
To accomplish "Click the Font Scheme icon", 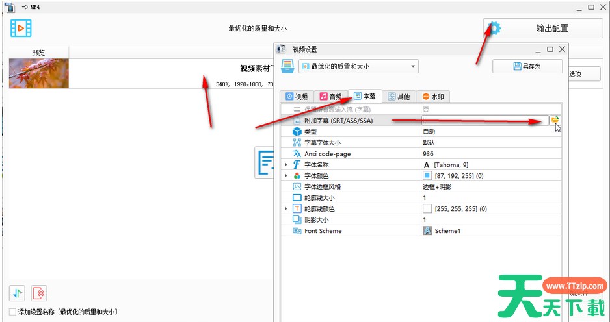I will (297, 230).
